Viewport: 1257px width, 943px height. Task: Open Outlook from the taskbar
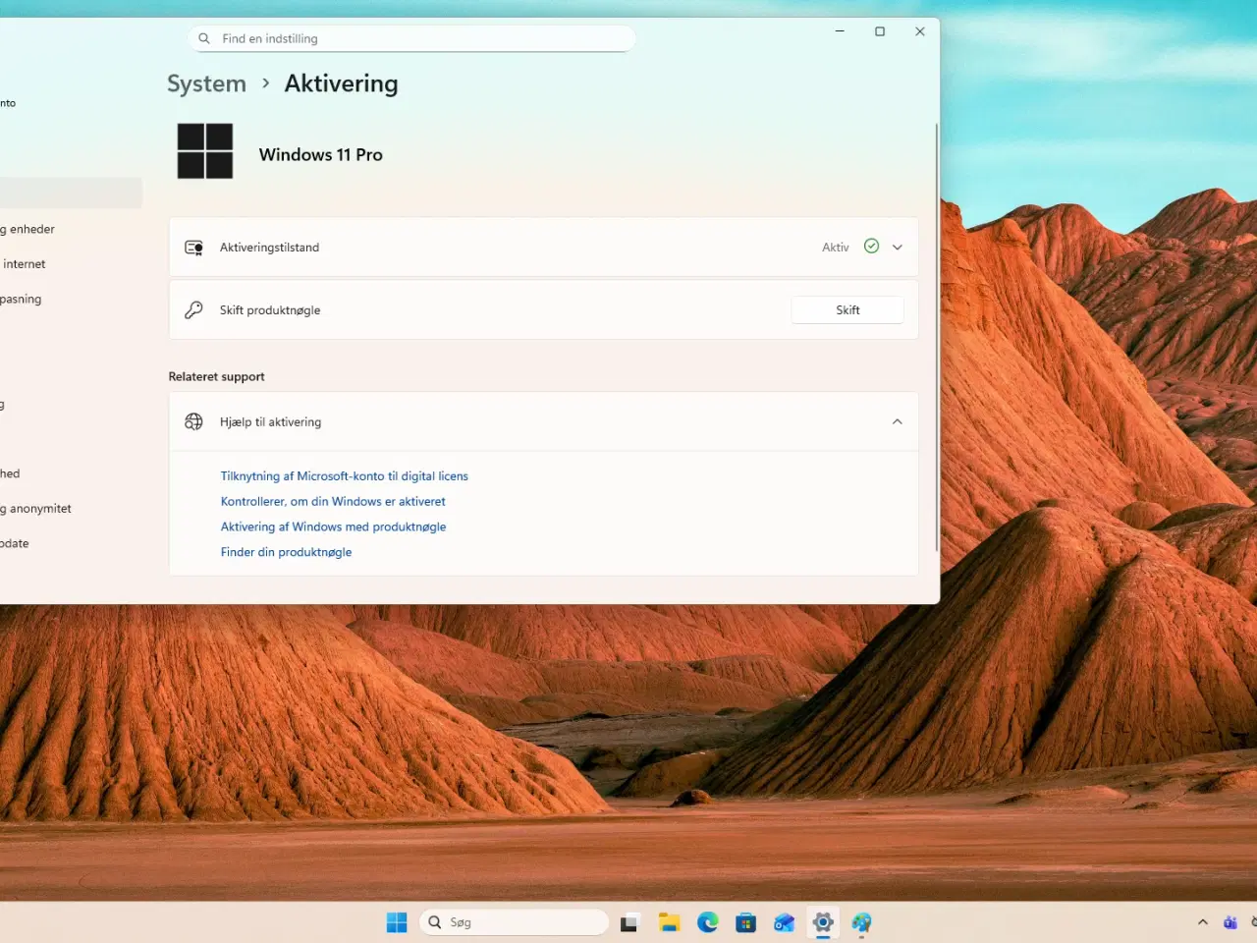coord(784,922)
